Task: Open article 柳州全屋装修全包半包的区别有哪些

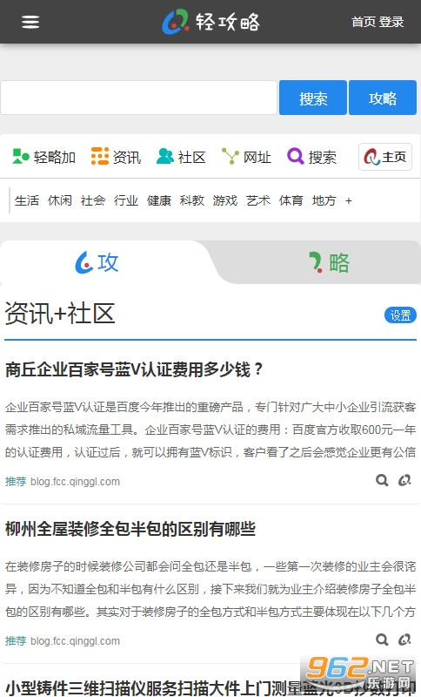Action: (130, 529)
